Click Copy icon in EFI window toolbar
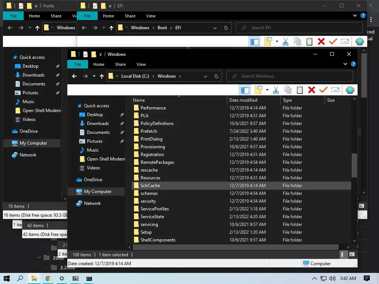Viewport: 379px width, 284px height. [x=297, y=41]
